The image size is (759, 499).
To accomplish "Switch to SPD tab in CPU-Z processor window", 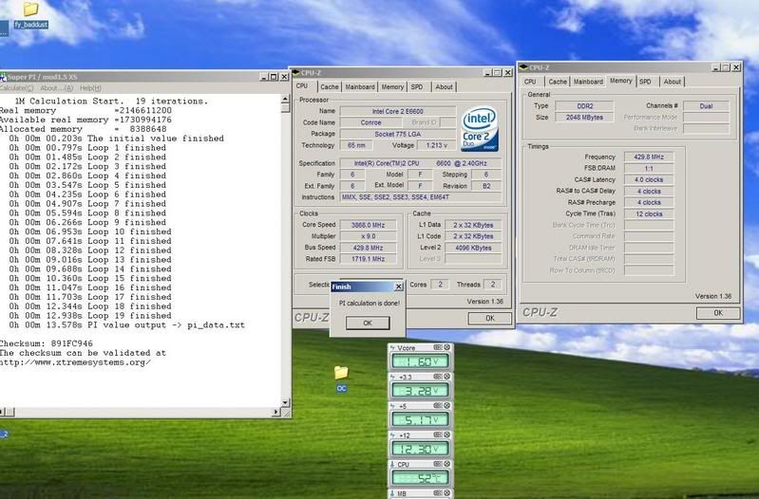I will [x=417, y=87].
